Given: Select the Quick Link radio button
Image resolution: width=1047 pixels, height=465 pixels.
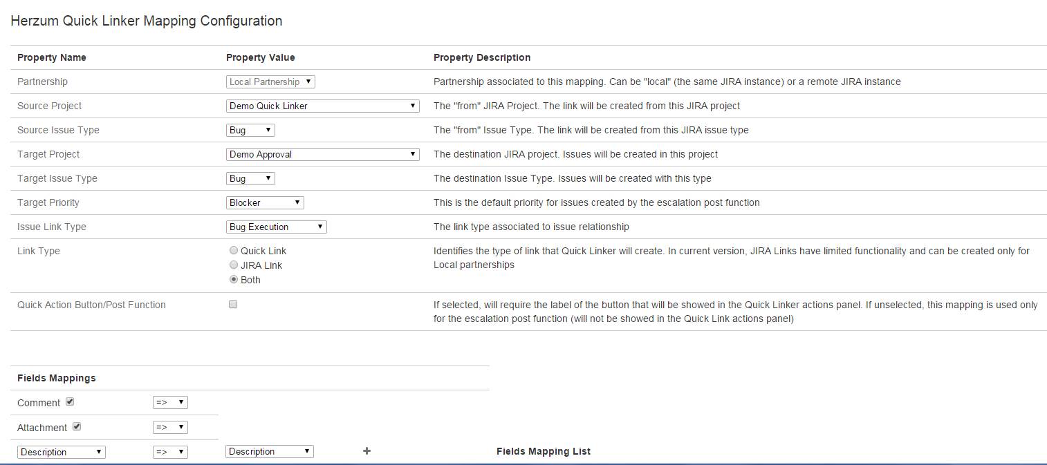Looking at the screenshot, I should [234, 251].
